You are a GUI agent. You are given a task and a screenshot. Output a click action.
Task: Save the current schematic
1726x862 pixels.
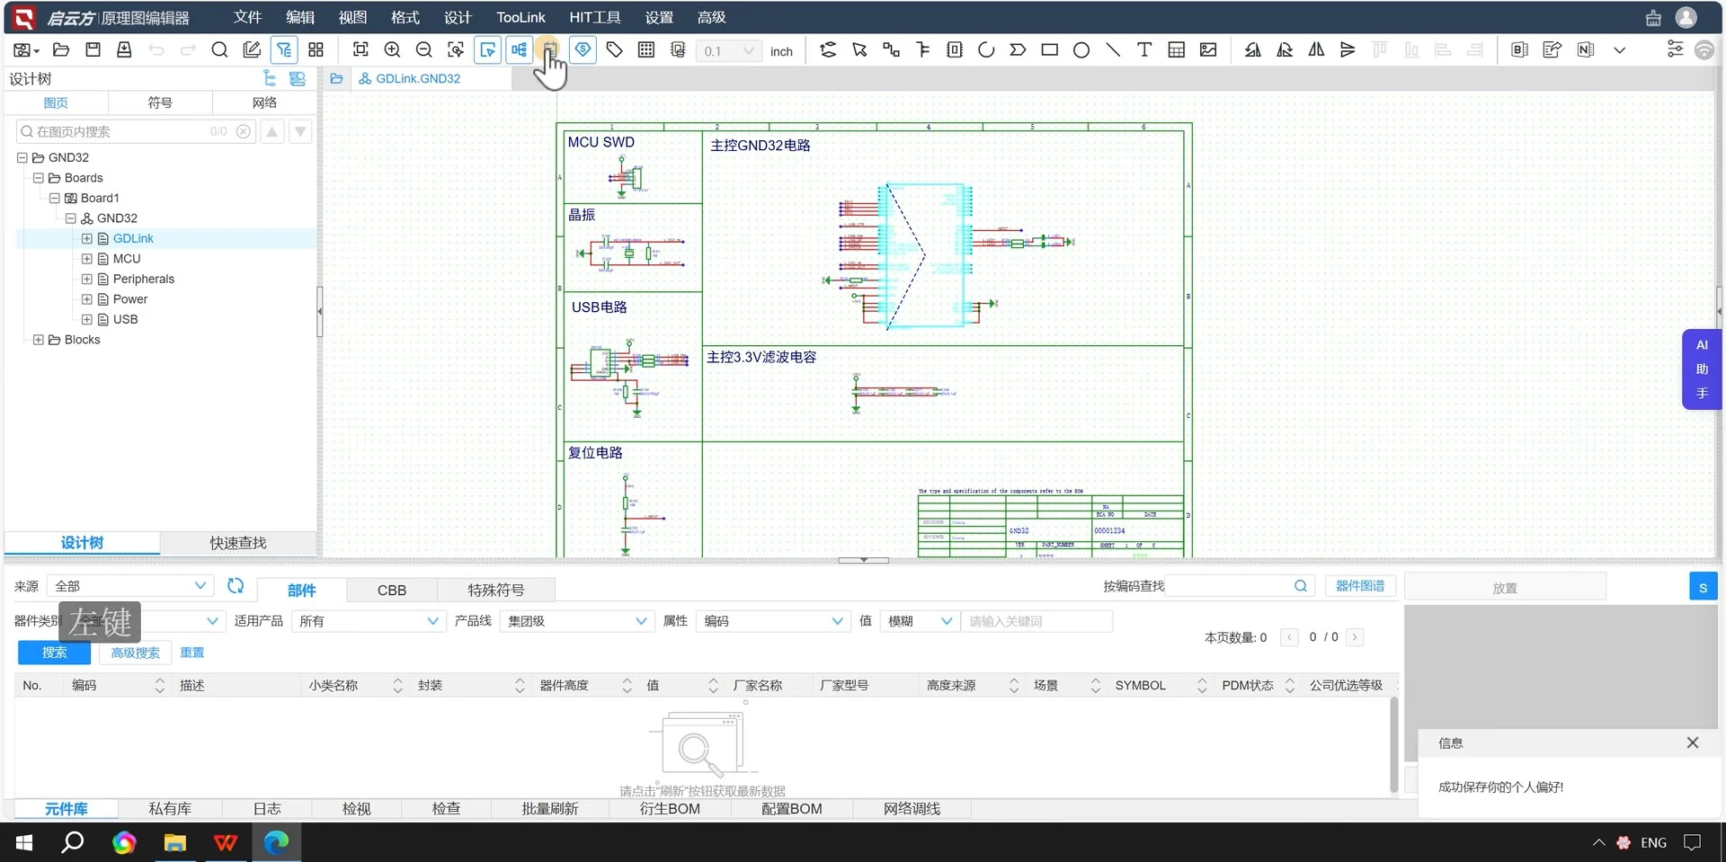tap(93, 49)
